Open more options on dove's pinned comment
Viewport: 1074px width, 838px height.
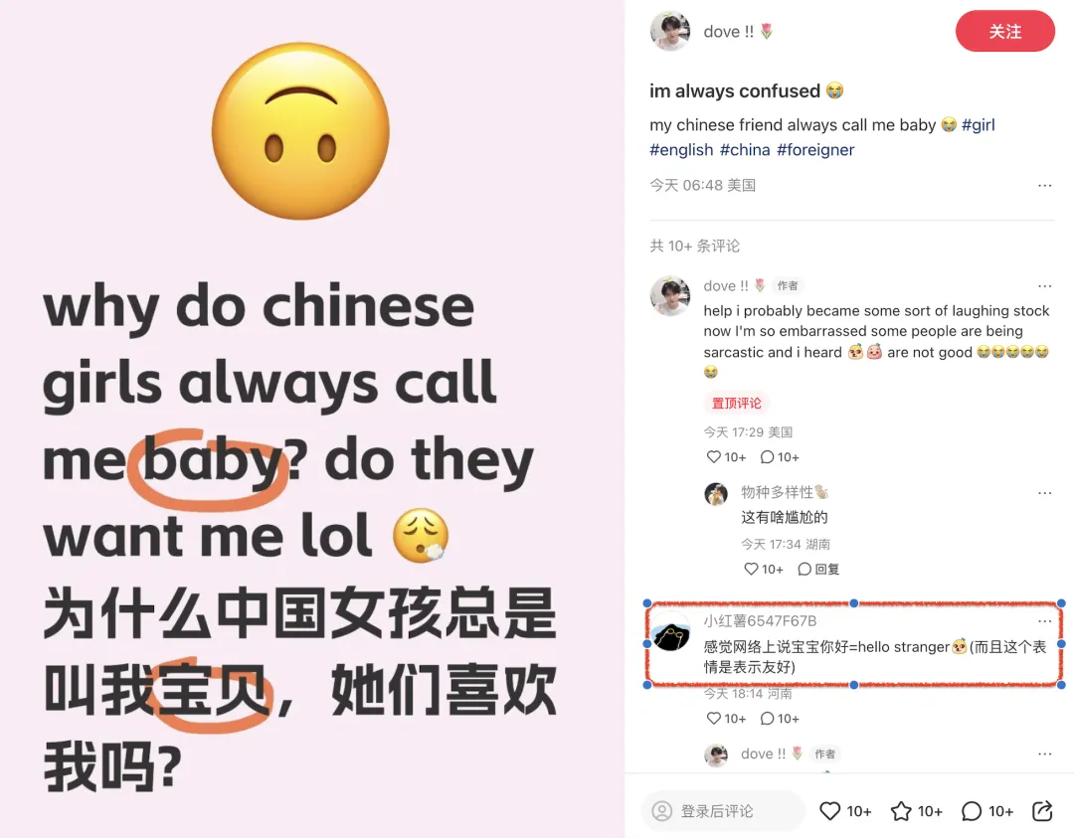coord(1044,285)
